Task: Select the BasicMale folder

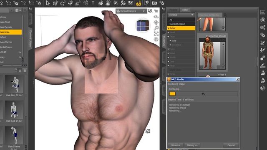Action: pyautogui.click(x=11, y=32)
